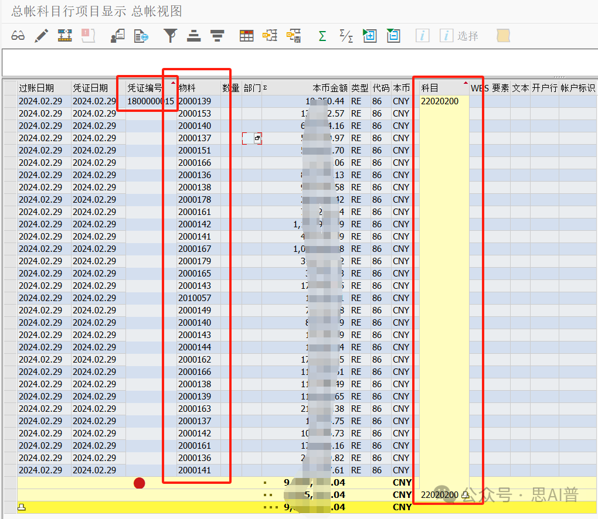Click the display document glasses icon

[x=18, y=36]
